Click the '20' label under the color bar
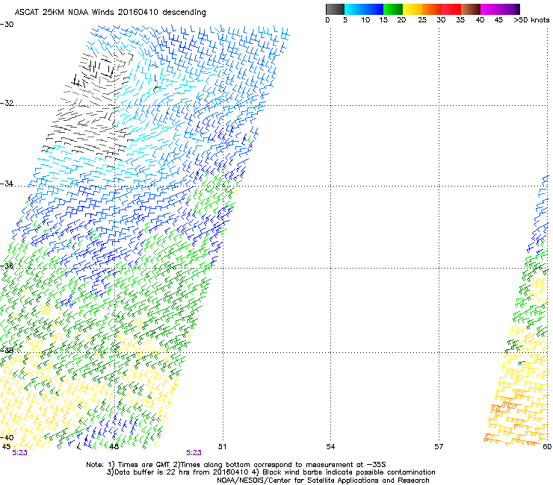The height and width of the screenshot is (485, 553). [401, 20]
